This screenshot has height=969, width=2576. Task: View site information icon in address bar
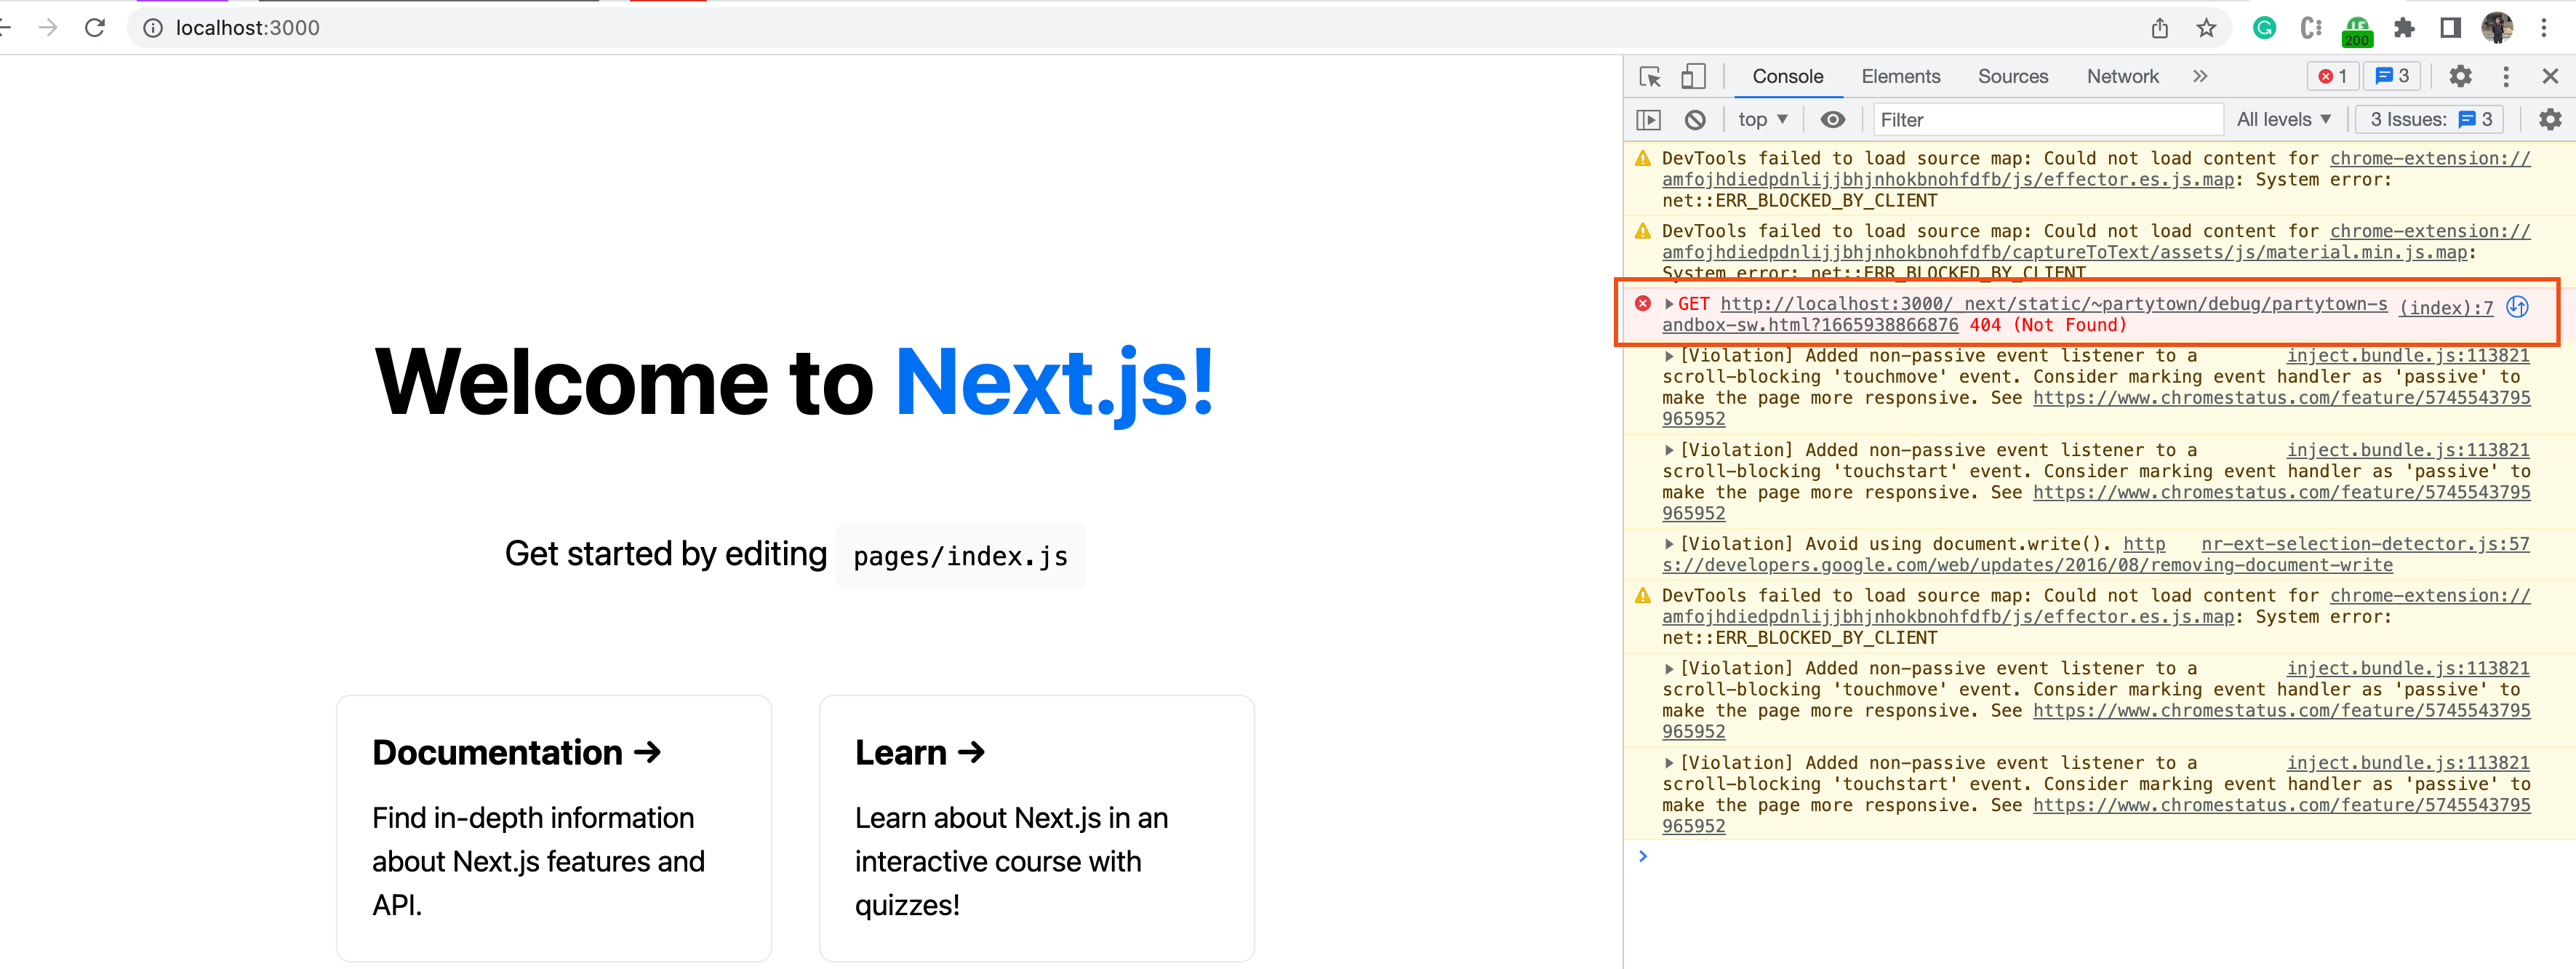click(153, 28)
